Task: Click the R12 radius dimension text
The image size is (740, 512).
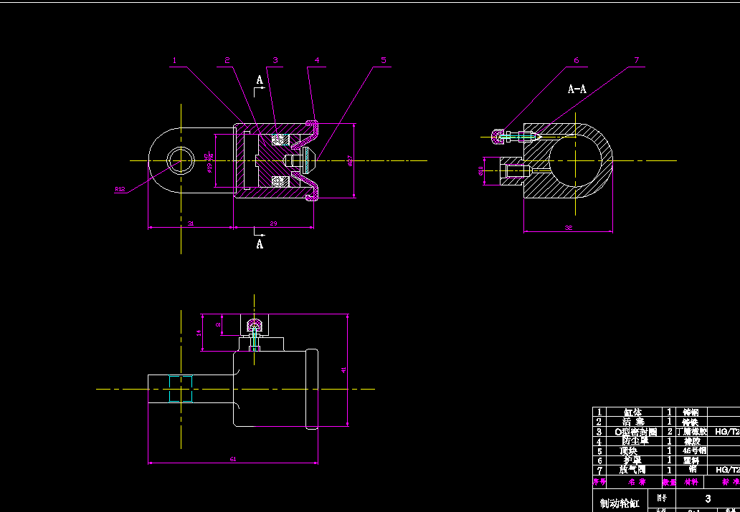Action: pos(120,189)
